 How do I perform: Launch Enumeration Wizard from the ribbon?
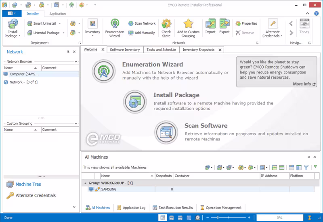(115, 28)
